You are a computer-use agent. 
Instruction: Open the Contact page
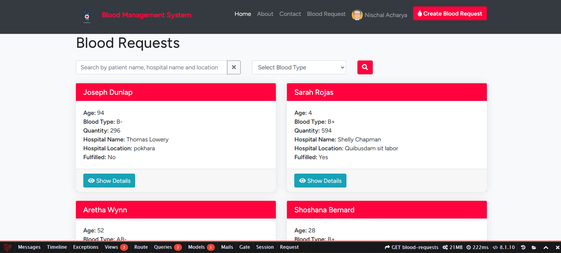coord(290,14)
